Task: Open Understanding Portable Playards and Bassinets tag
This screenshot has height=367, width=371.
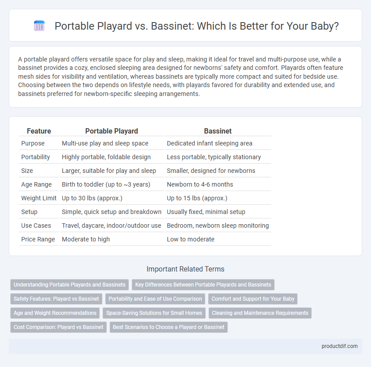Action: [x=70, y=285]
